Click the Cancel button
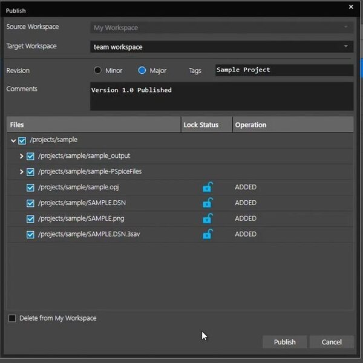 click(x=332, y=342)
